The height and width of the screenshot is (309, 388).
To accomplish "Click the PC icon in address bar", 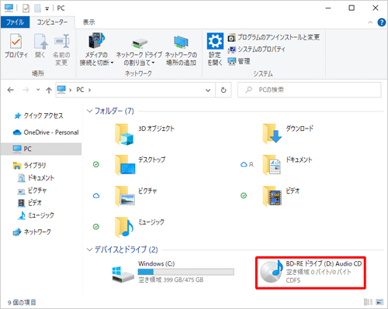I will [61, 90].
